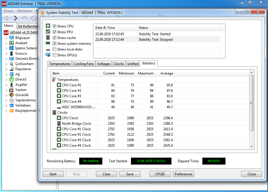This screenshot has height=192, width=268.
Task: Click the Veritabanı database icon
Action: pos(12,105)
